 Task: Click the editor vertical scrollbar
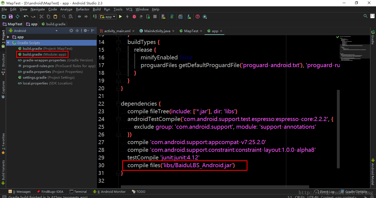pyautogui.click(x=338, y=129)
